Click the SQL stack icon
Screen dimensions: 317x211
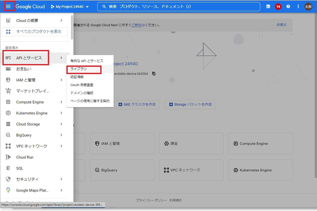click(x=8, y=168)
